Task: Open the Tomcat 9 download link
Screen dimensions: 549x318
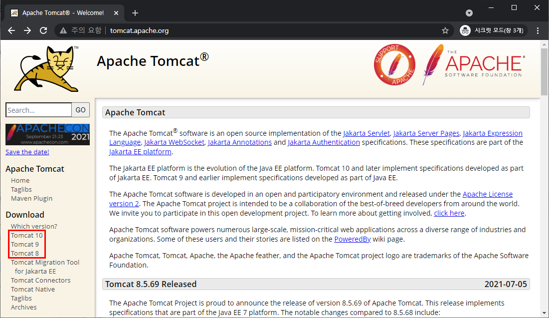Action: 25,245
